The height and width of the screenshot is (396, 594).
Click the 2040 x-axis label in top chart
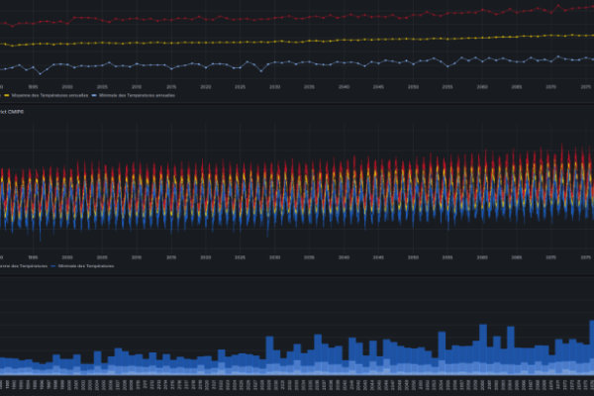pos(344,86)
